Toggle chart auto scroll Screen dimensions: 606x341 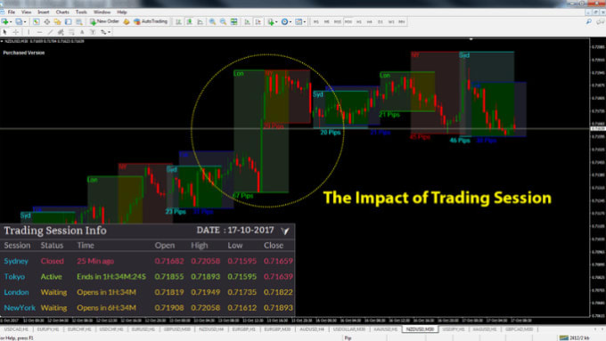point(248,21)
